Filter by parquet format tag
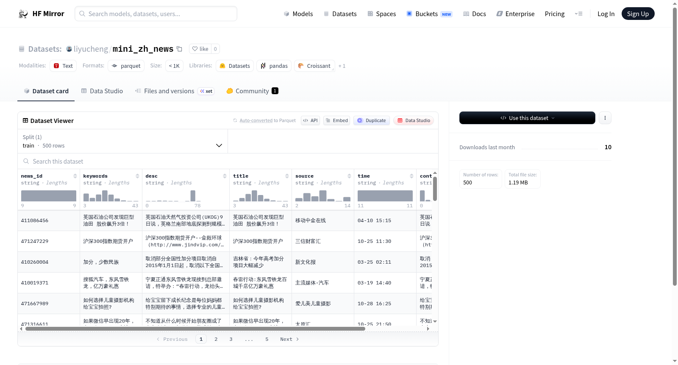The image size is (678, 365). pyautogui.click(x=126, y=66)
